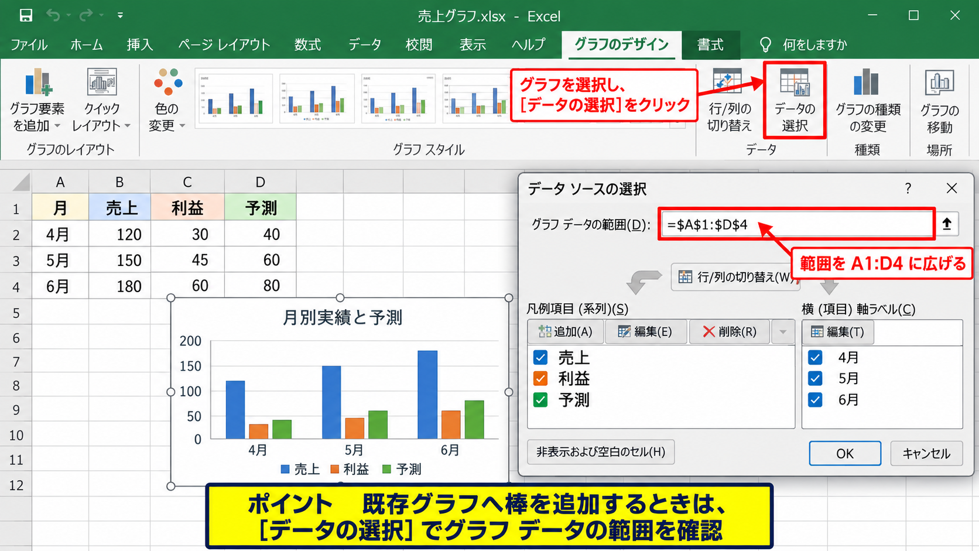The width and height of the screenshot is (979, 551).
Task: Click データの選択 ribbon icon
Action: coord(795,100)
